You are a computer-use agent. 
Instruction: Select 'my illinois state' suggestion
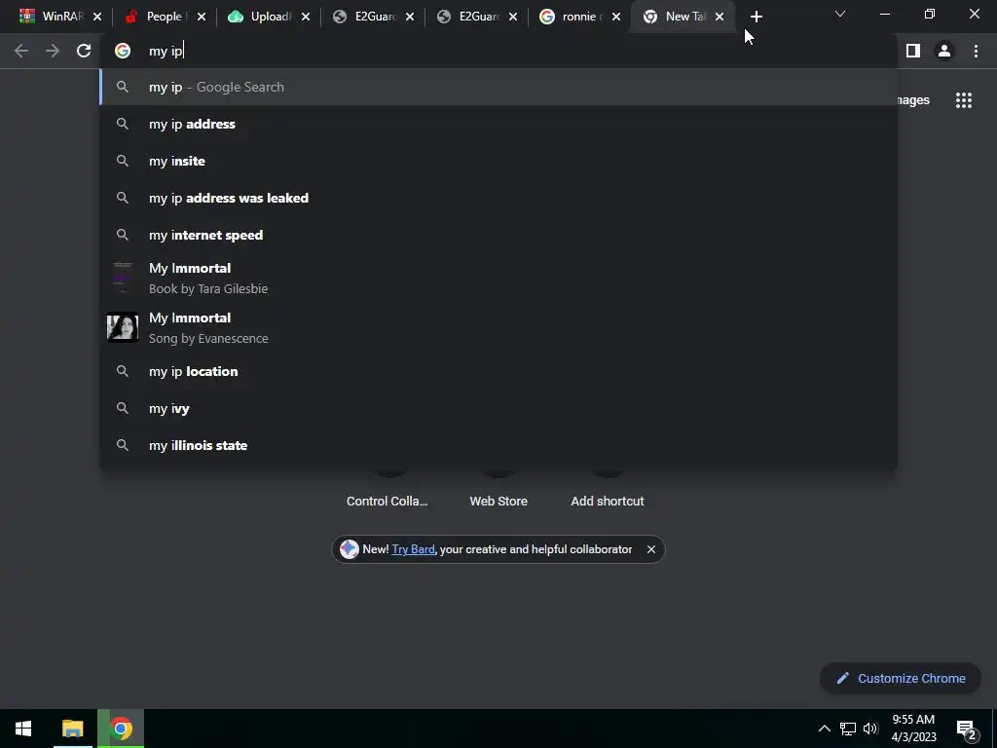[498, 445]
